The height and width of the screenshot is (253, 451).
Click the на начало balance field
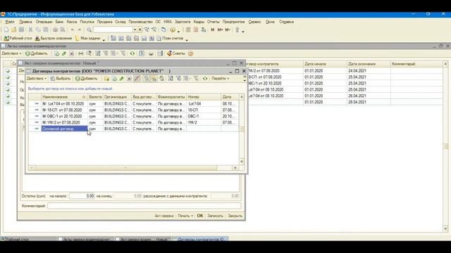[82, 196]
